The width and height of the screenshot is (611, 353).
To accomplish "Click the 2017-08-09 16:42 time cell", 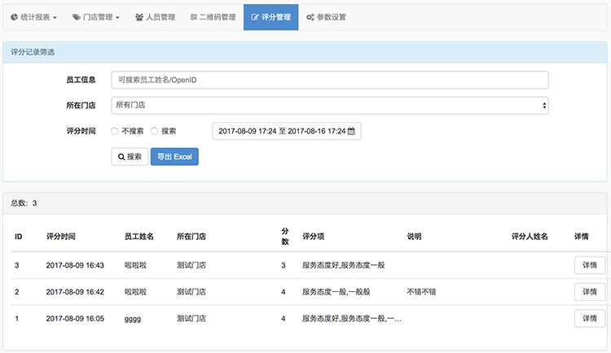I will (75, 292).
